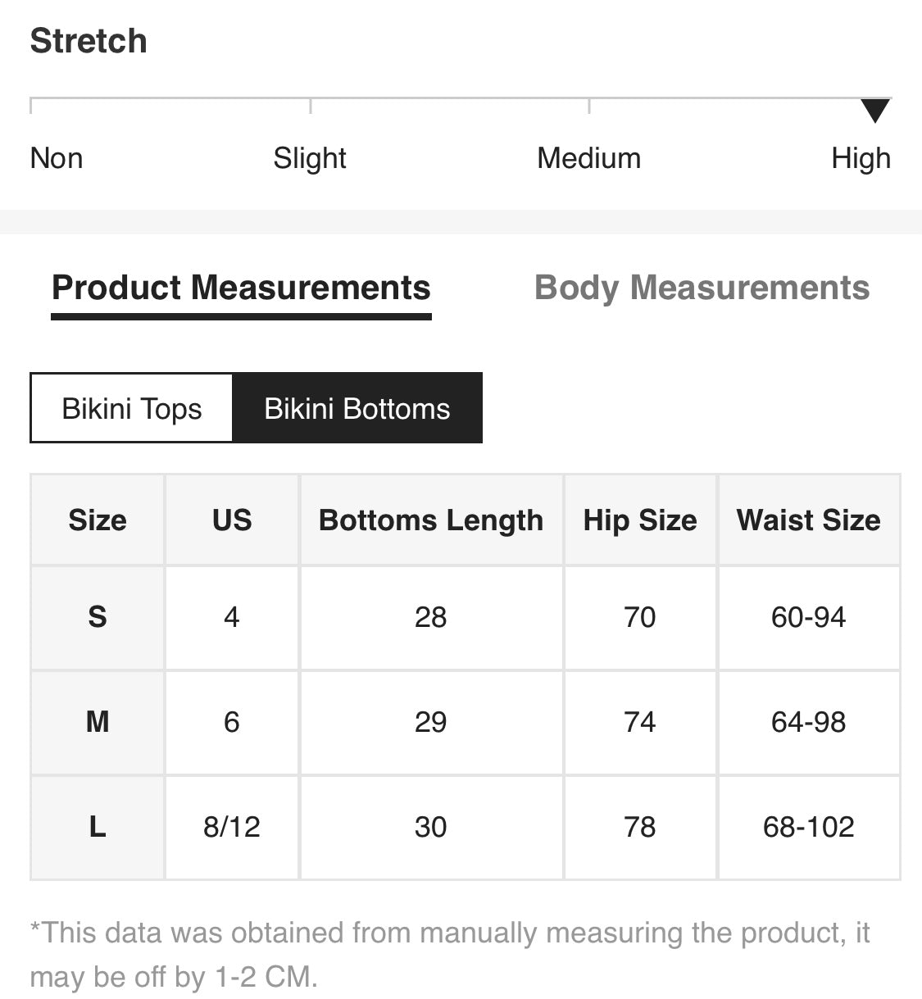Click the Bottoms Length column header
This screenshot has width=922, height=999.
pyautogui.click(x=431, y=520)
